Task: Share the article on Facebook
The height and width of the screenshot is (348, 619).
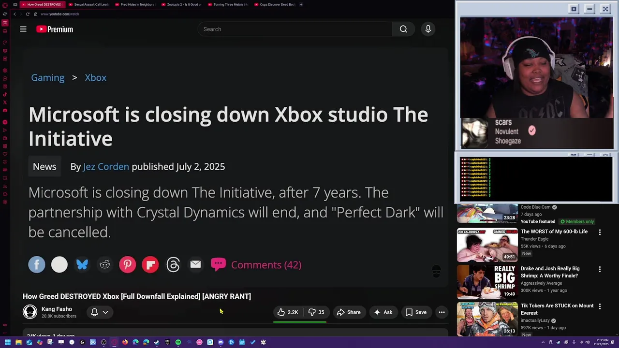Action: tap(37, 264)
